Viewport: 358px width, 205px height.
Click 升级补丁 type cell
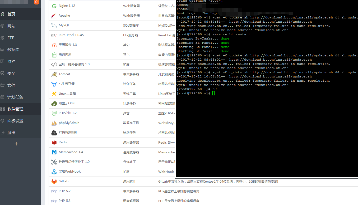129,162
